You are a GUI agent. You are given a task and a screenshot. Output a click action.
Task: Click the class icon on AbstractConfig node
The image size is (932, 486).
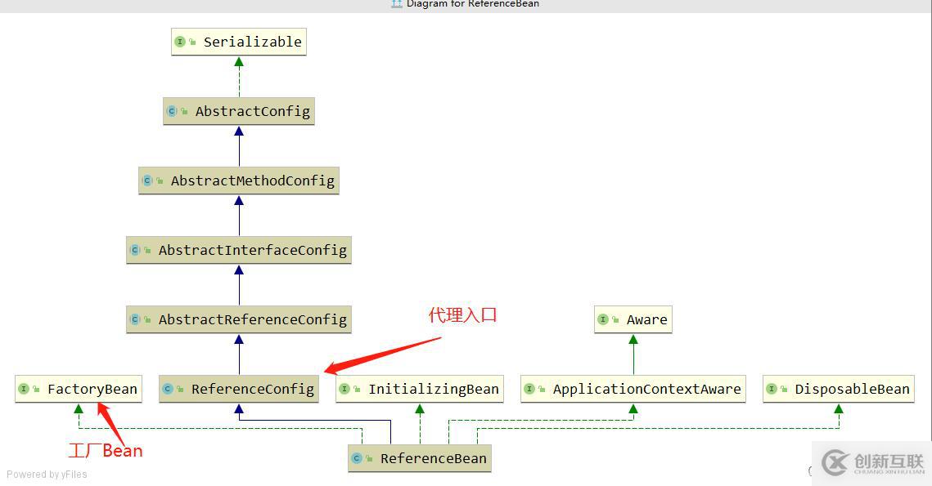tap(172, 111)
